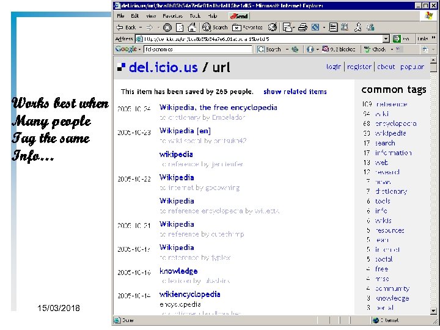Click the del.icio.us title link
The image size is (440, 330).
(x=163, y=67)
